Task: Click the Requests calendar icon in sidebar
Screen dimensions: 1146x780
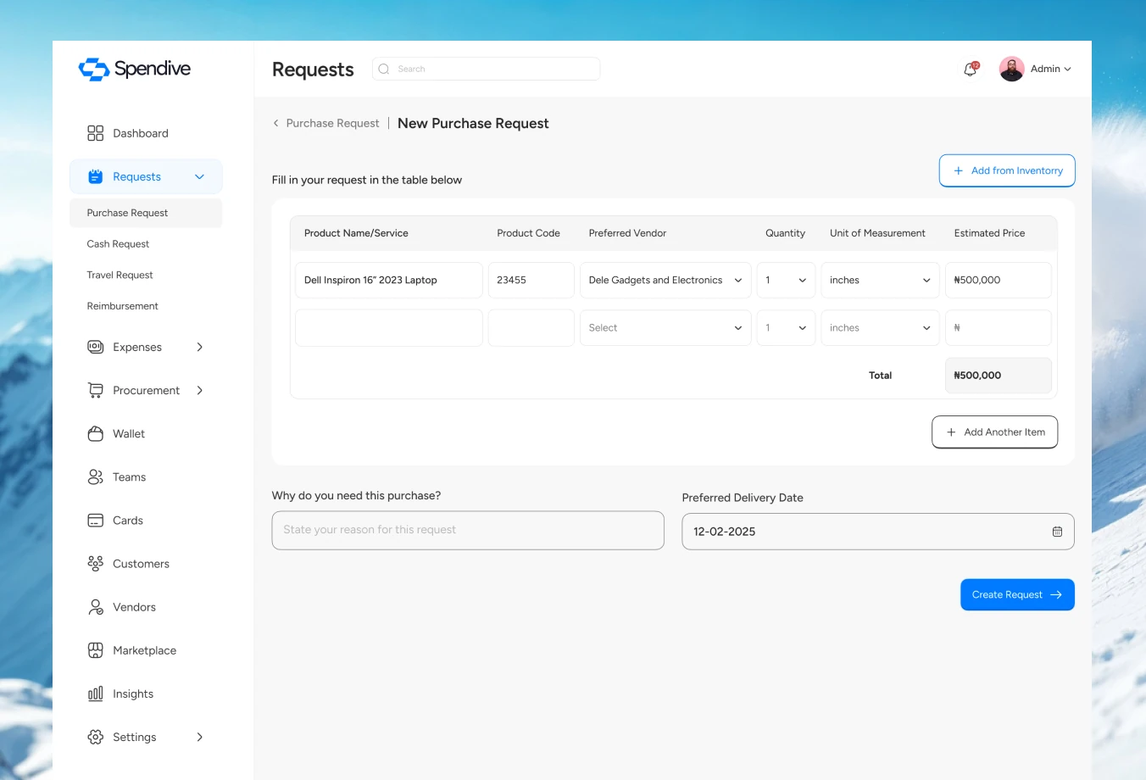Action: [95, 176]
